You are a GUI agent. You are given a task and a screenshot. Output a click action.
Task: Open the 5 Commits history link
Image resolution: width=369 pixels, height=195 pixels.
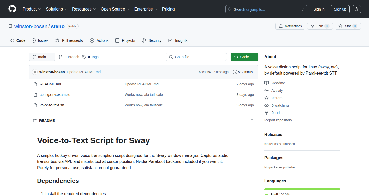pyautogui.click(x=243, y=72)
